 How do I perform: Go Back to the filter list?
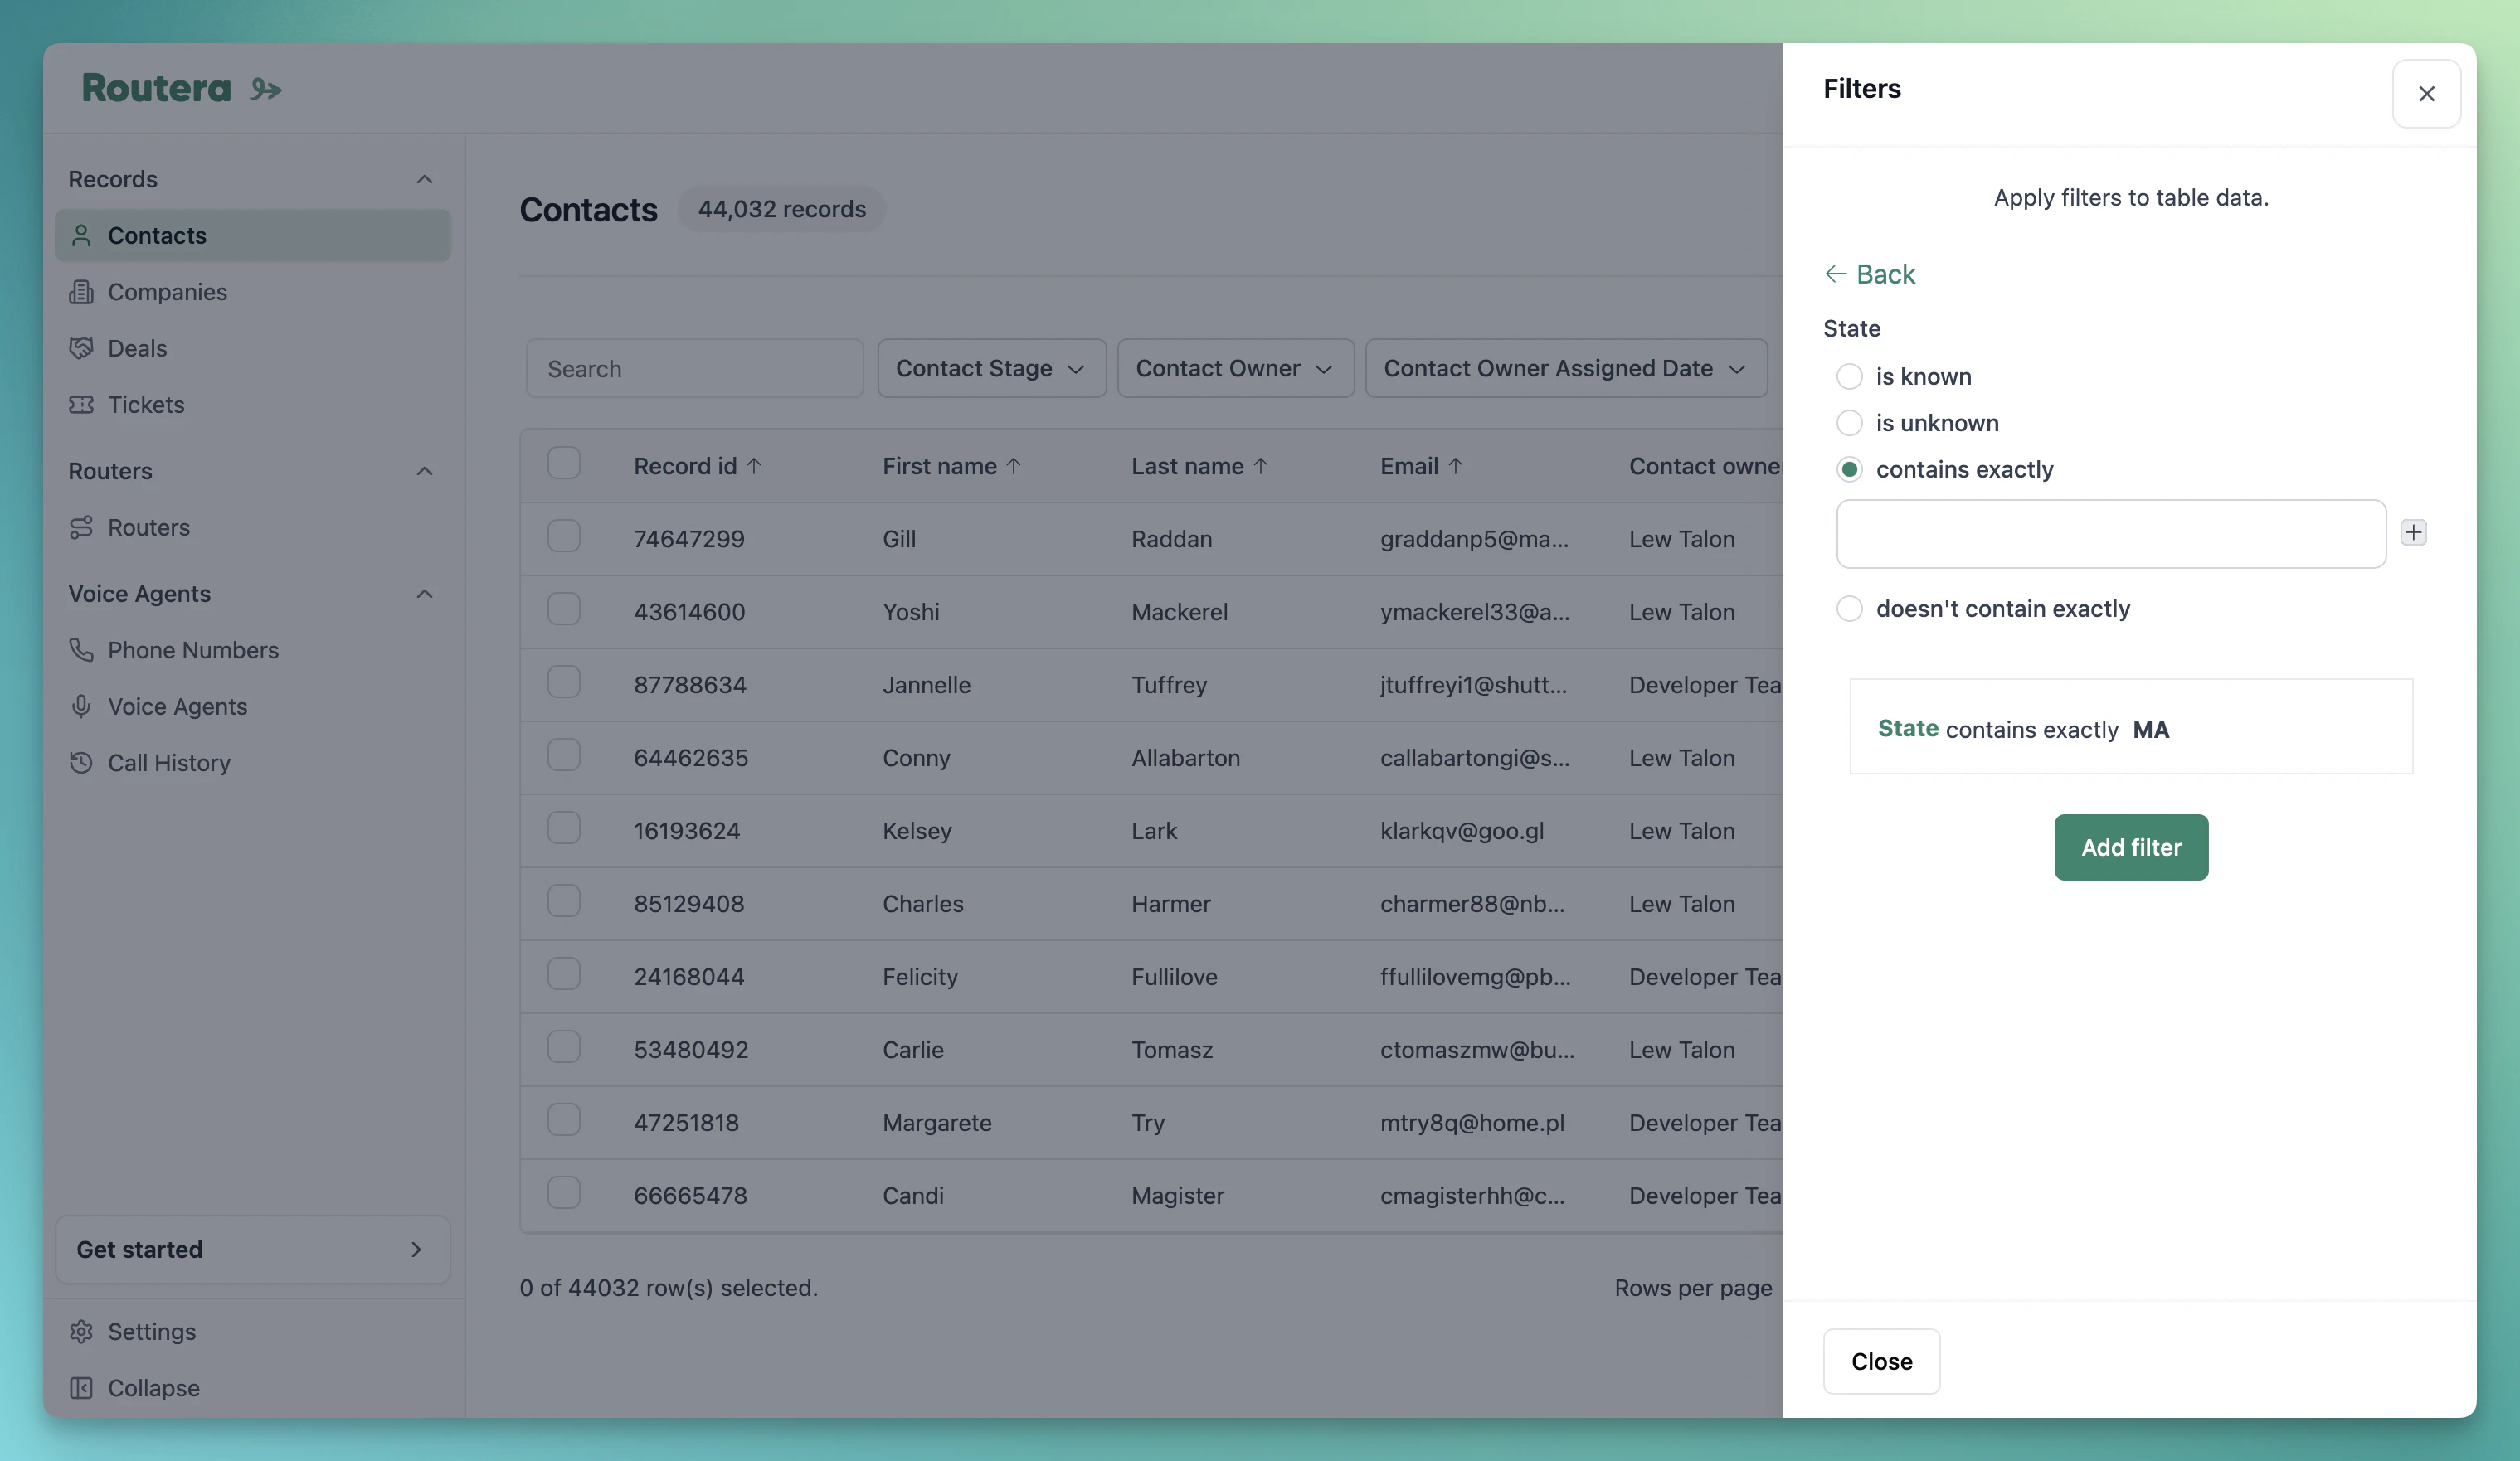(1870, 274)
